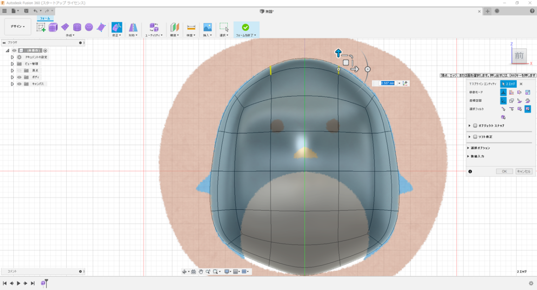Expand the View Management (ビュー管理) node

point(13,64)
